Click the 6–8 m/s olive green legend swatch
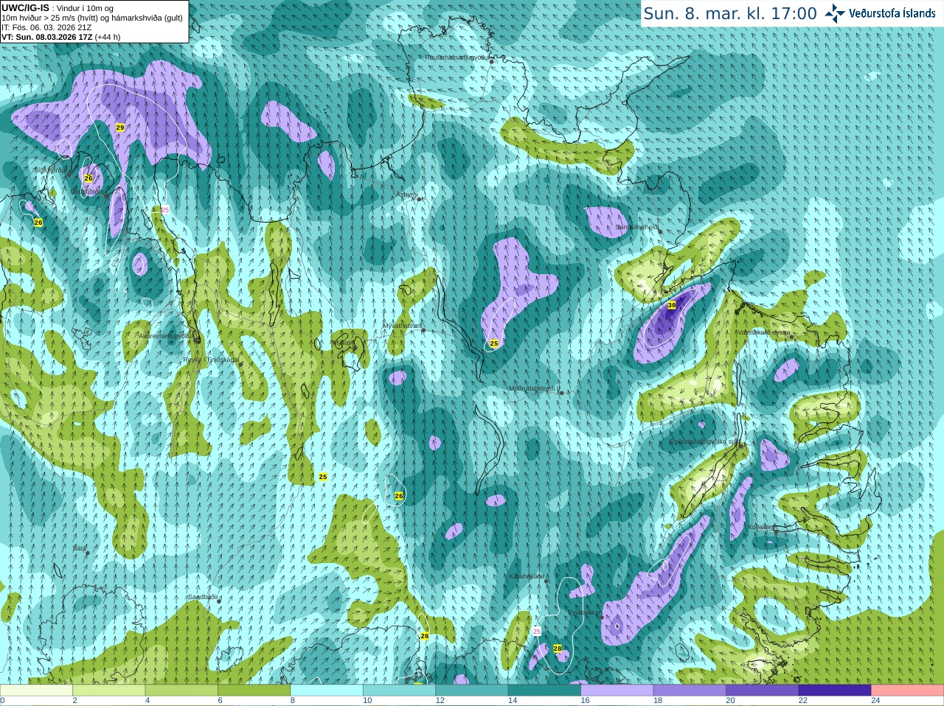This screenshot has height=706, width=944. pos(254,691)
